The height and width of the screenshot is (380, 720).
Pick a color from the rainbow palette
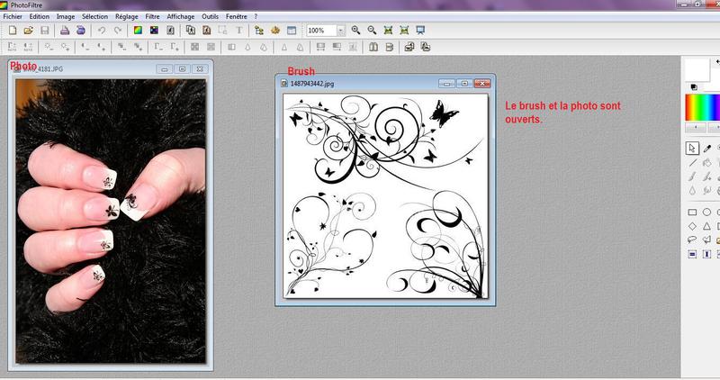[x=701, y=106]
